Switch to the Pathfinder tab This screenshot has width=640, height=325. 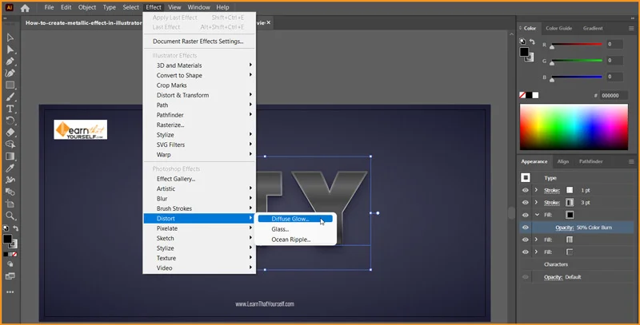point(590,161)
